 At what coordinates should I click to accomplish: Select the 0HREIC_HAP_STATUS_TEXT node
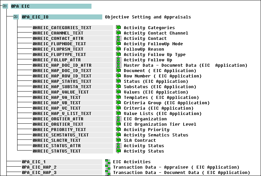click(x=62, y=81)
